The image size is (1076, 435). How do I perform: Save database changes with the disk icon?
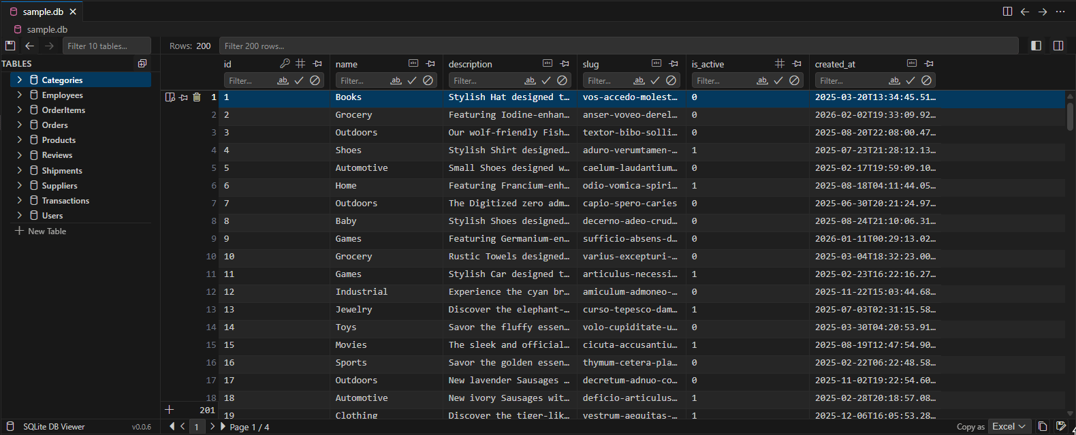click(10, 46)
